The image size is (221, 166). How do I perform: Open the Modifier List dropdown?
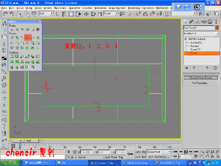click(217, 34)
